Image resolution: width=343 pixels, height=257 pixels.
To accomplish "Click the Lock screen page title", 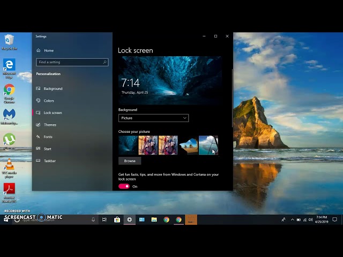I will click(x=136, y=50).
